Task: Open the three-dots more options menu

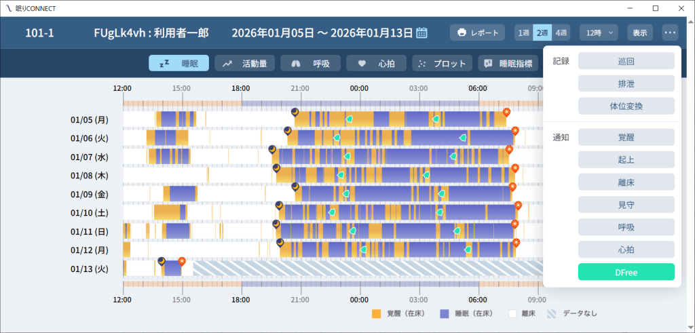Action: point(670,33)
